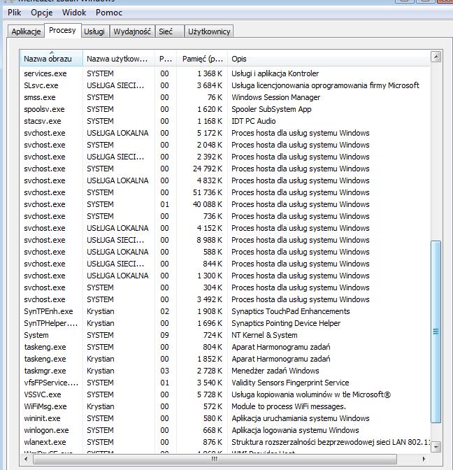Switch to the Usługi tab
The image size is (453, 470).
(94, 31)
